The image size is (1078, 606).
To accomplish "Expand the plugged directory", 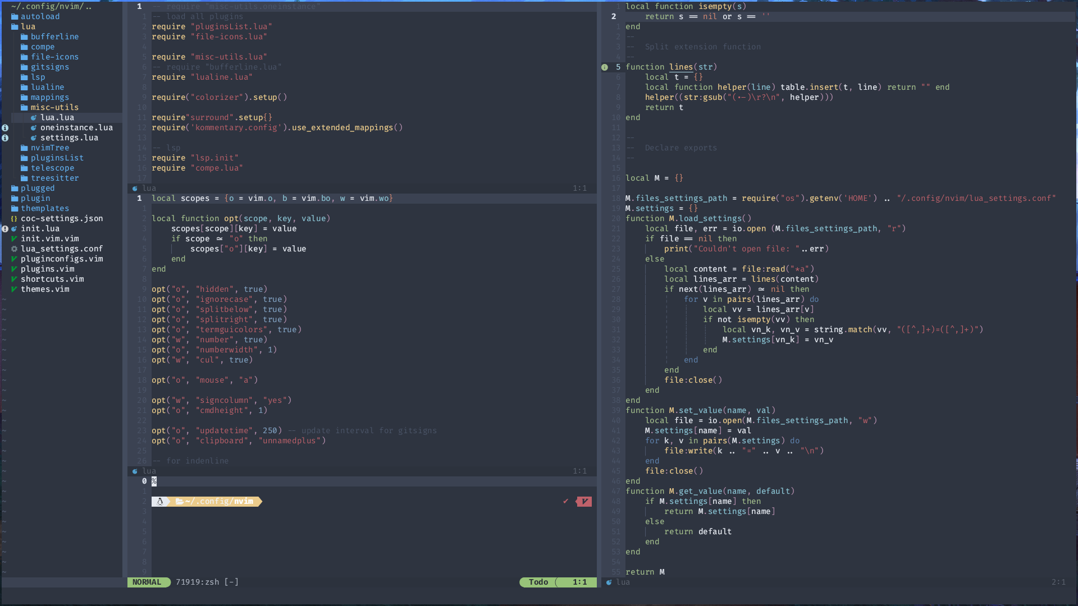I will 36,188.
